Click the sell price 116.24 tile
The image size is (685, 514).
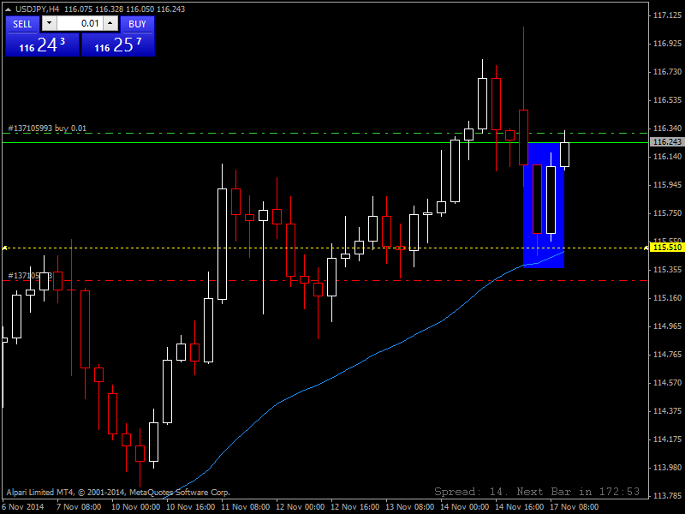[x=42, y=45]
